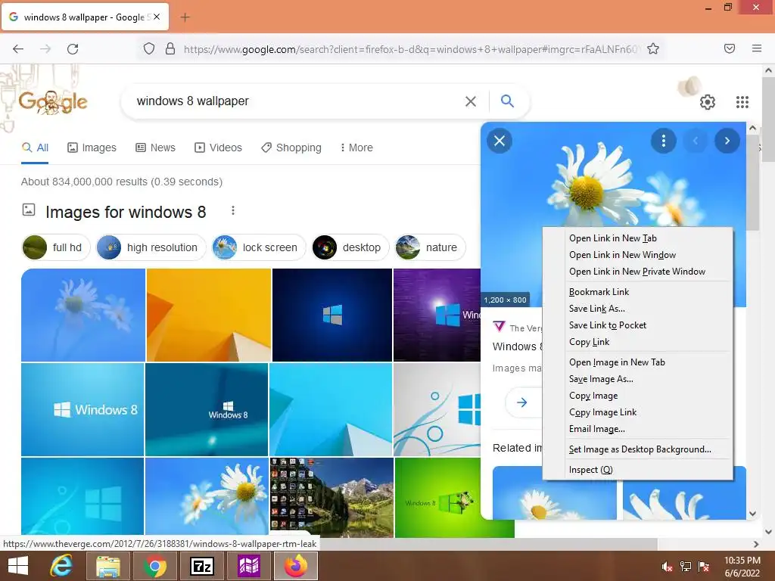Open 7-Zip from the taskbar

[201, 566]
